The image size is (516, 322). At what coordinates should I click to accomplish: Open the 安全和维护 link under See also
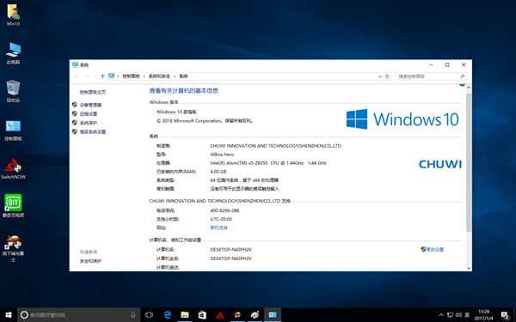point(90,261)
